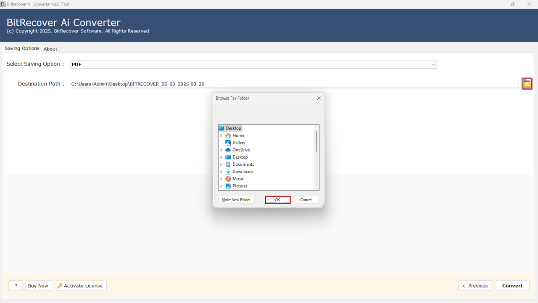Click Make New Folder button
This screenshot has width=538, height=303.
[236, 200]
